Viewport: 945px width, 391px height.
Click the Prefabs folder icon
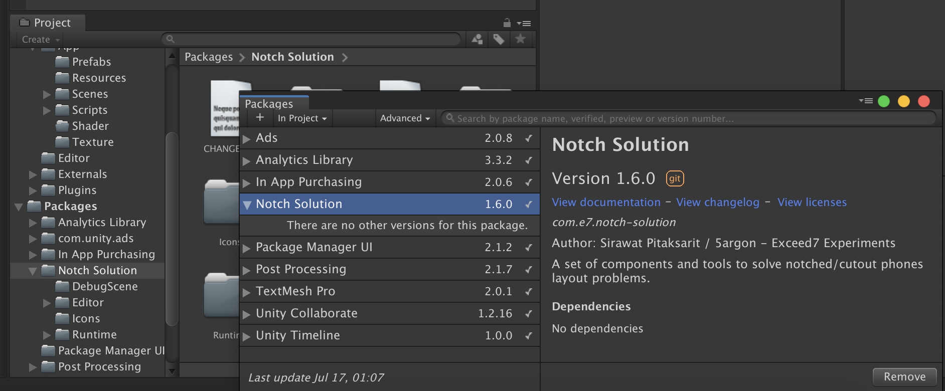(63, 62)
